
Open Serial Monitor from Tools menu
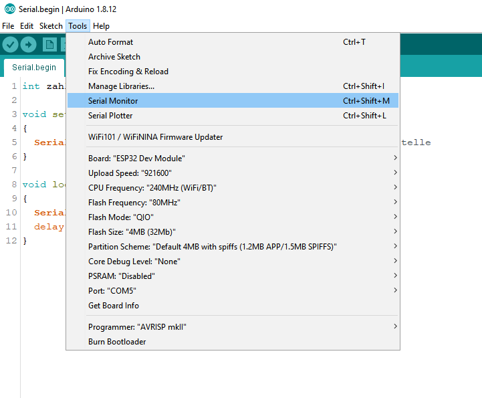click(x=113, y=101)
